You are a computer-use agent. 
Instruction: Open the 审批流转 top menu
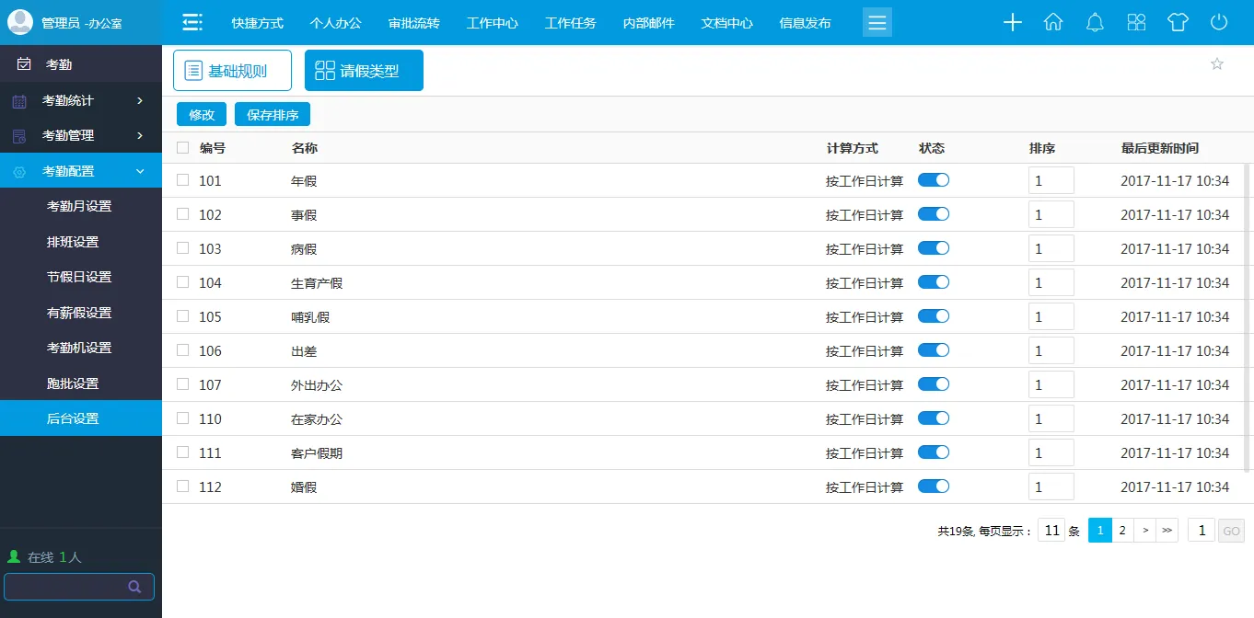413,23
